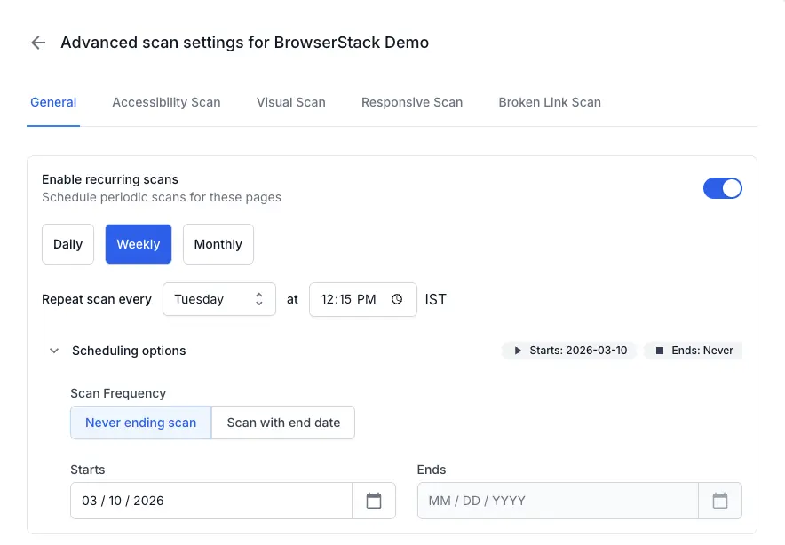The height and width of the screenshot is (545, 785).
Task: Click the calendar icon beside the Ends field
Action: tap(720, 501)
